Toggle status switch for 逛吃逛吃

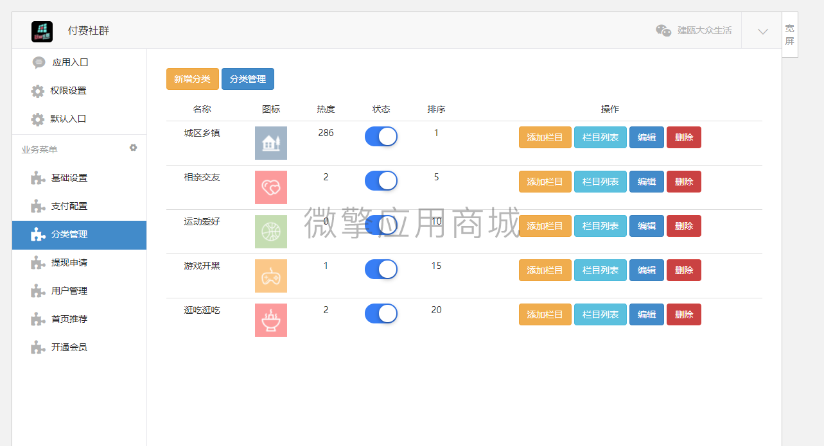pos(381,314)
